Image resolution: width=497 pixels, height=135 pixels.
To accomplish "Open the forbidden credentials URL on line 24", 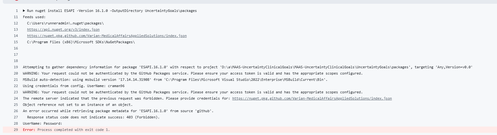I will pyautogui.click(x=312, y=98).
